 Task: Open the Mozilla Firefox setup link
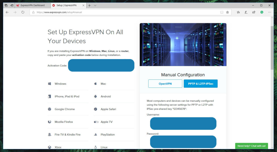[64, 122]
